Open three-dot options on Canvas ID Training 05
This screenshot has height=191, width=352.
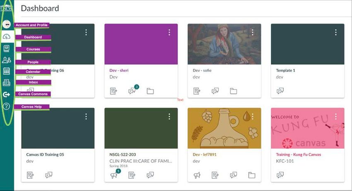(x=86, y=116)
